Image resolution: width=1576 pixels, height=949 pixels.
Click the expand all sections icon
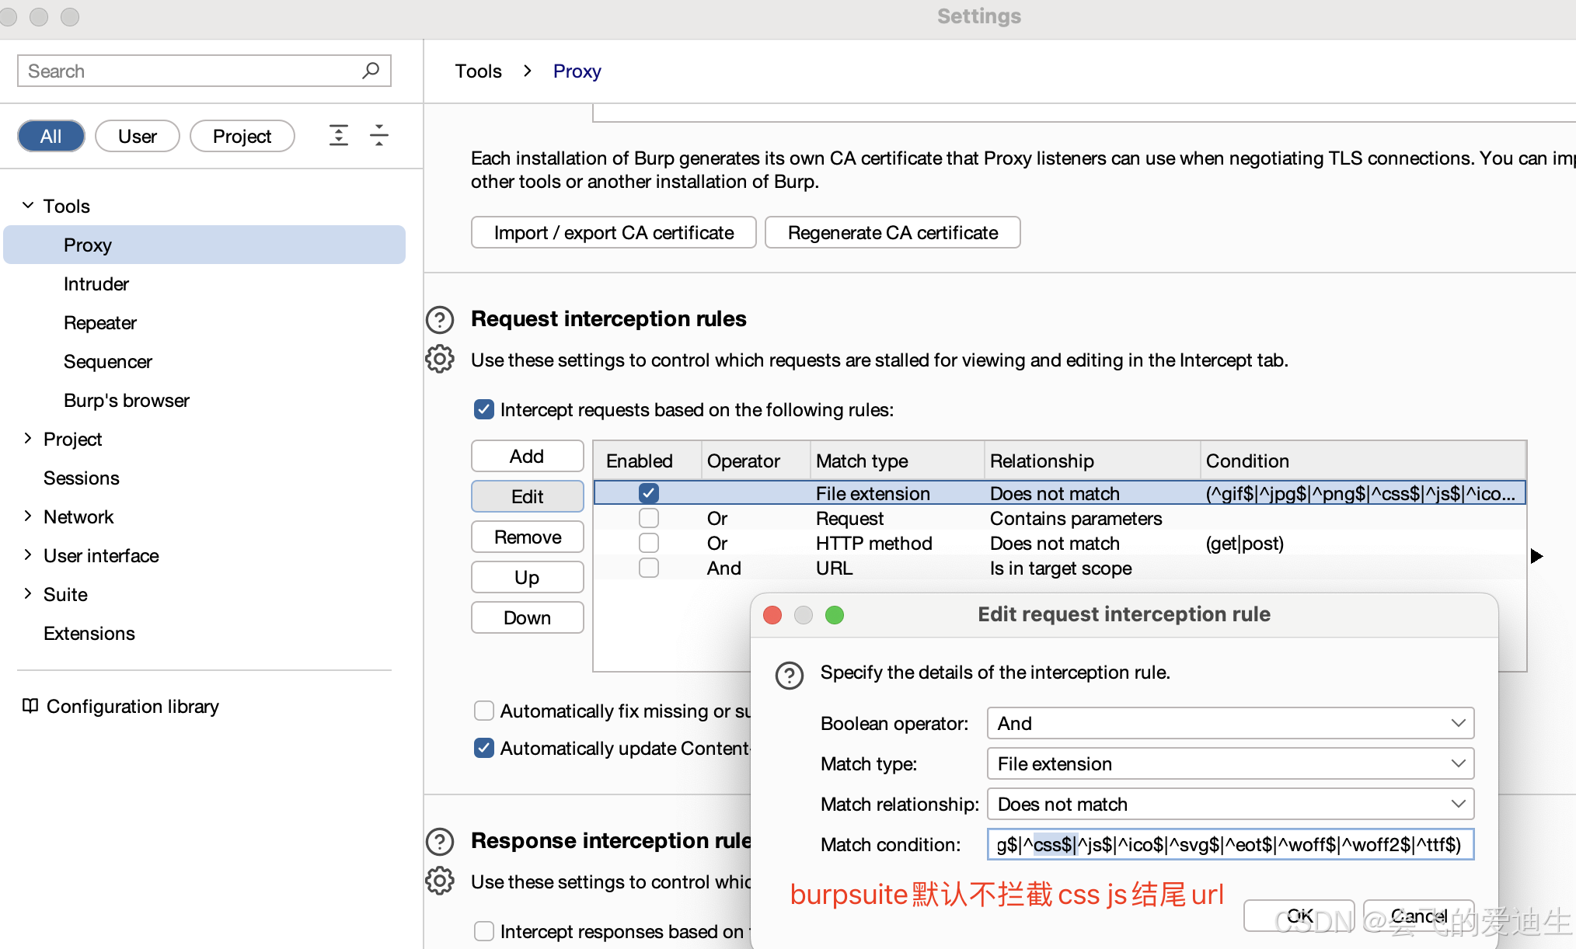coord(339,136)
